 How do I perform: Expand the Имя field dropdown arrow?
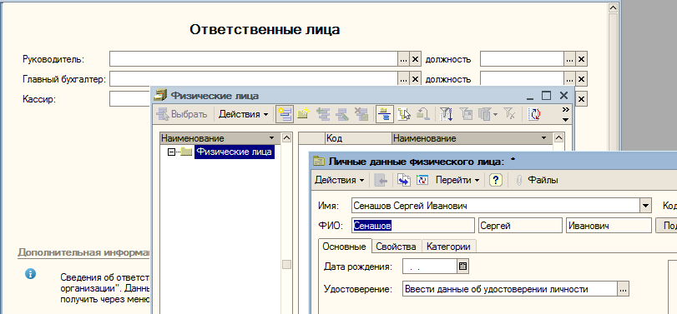click(x=645, y=206)
